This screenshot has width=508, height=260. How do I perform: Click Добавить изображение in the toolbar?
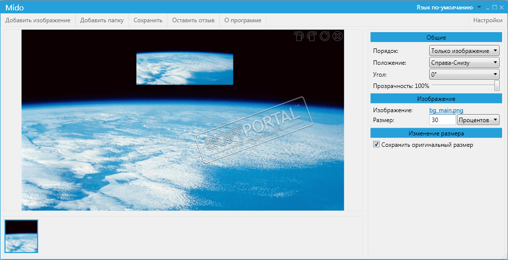(38, 20)
